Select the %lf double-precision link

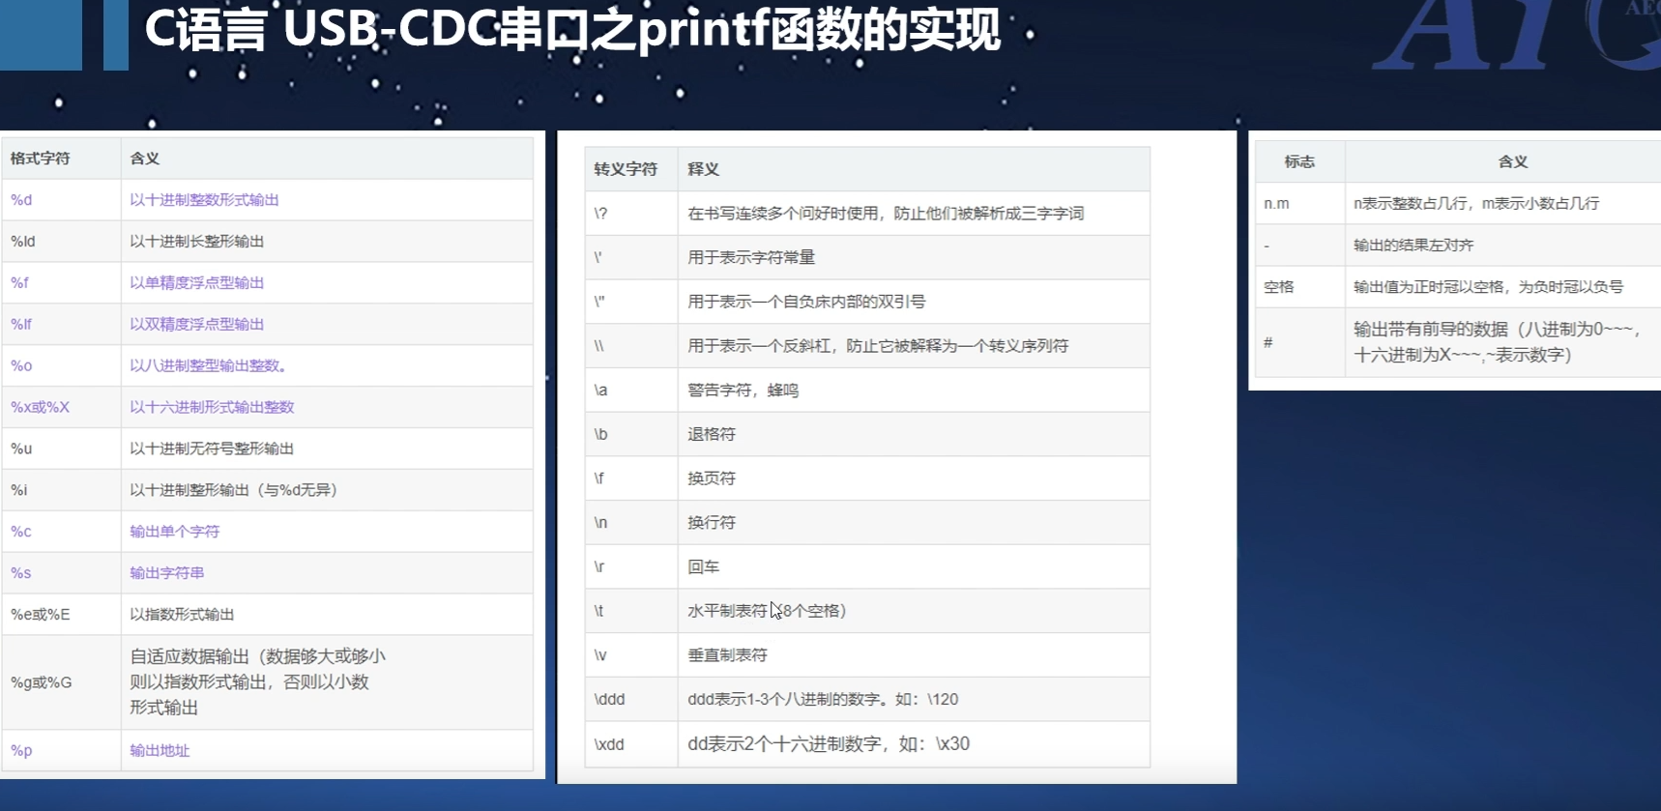(x=21, y=325)
